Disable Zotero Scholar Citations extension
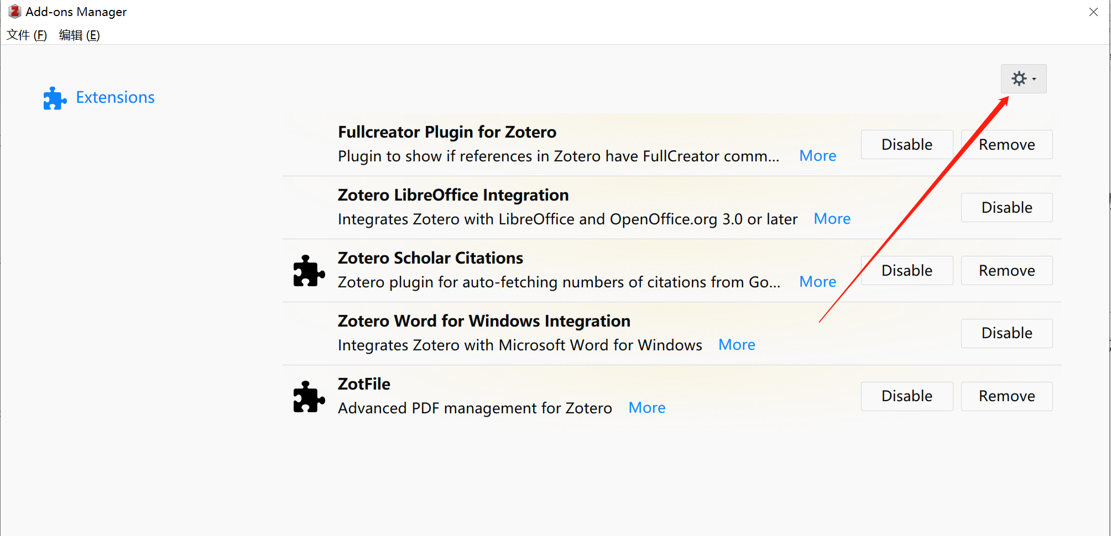Image resolution: width=1111 pixels, height=536 pixels. [906, 271]
